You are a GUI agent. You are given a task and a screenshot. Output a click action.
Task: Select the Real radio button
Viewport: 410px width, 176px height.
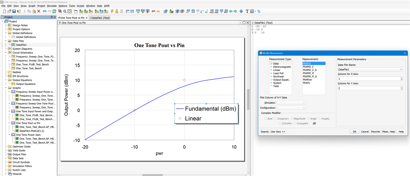tap(265, 119)
